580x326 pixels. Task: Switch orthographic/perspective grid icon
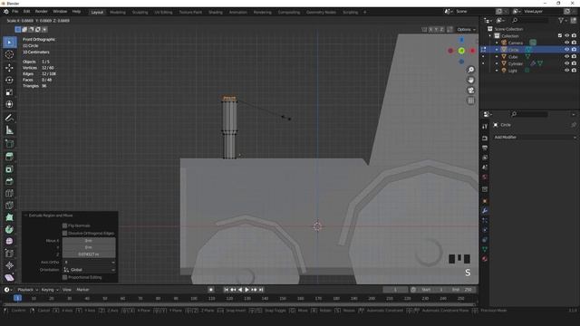(x=471, y=101)
